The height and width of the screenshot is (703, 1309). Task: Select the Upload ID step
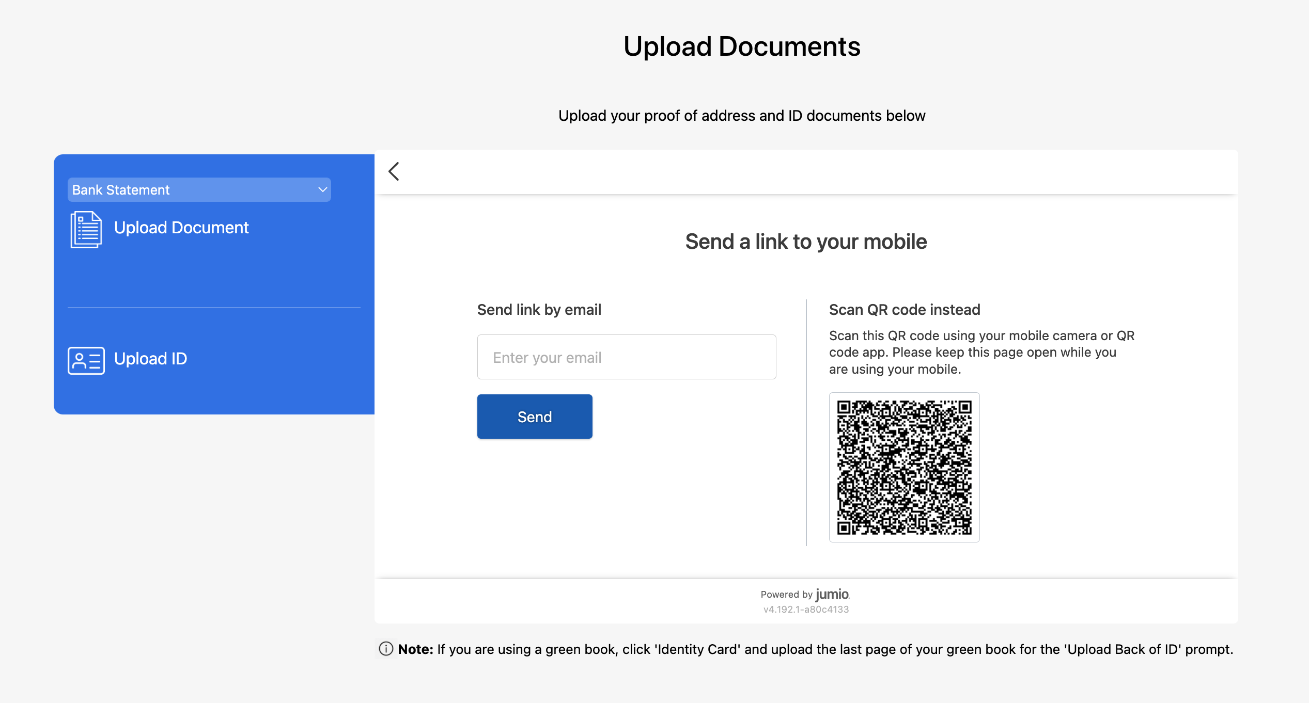(150, 359)
